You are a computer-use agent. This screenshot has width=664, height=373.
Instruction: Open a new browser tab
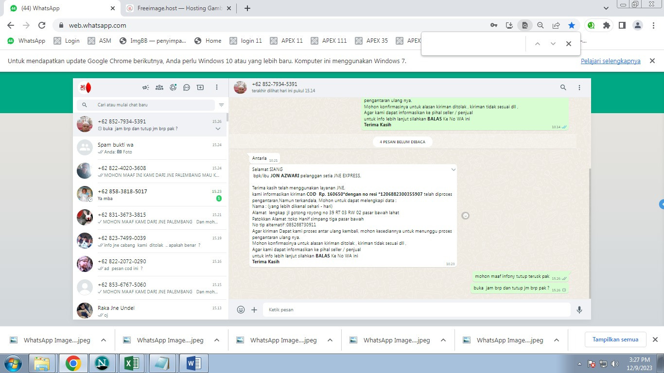[x=247, y=8]
